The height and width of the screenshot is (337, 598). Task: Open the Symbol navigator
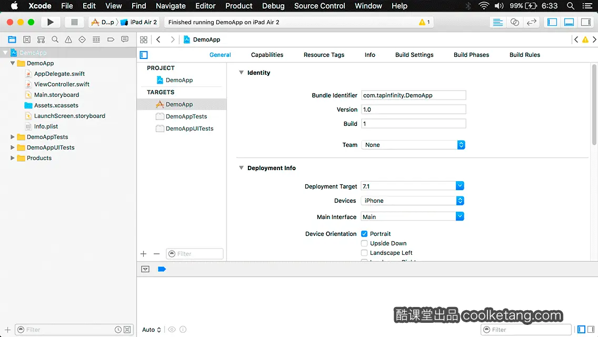coord(27,39)
